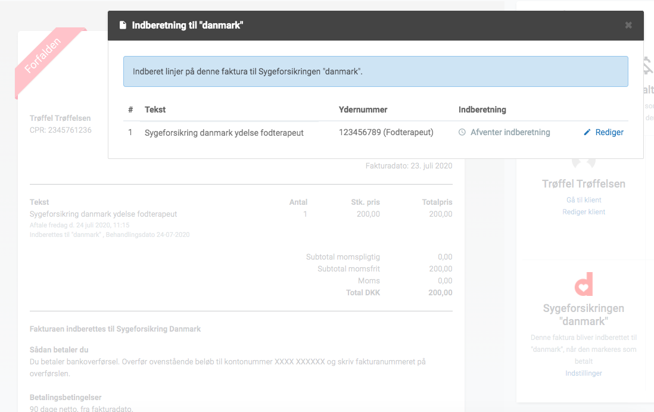Click Fakturaen indberettes til Sygeforsikring Danmark text
654x412 pixels.
(x=115, y=329)
